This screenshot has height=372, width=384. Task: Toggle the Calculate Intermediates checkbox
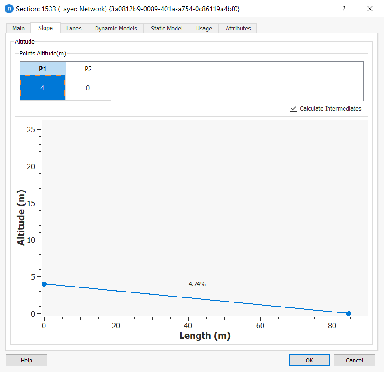[x=293, y=109]
